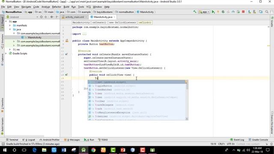Open the AVD Manager icon
The height and width of the screenshot is (154, 274).
[x=249, y=12]
